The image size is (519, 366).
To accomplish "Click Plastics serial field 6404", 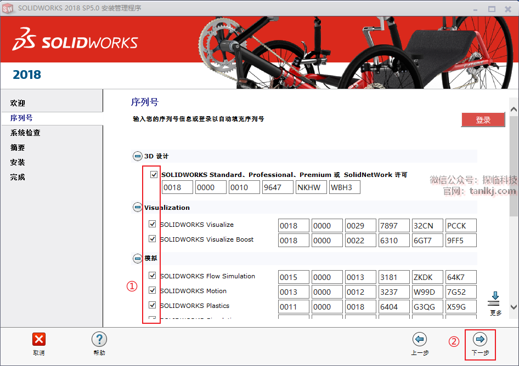I will tap(394, 307).
